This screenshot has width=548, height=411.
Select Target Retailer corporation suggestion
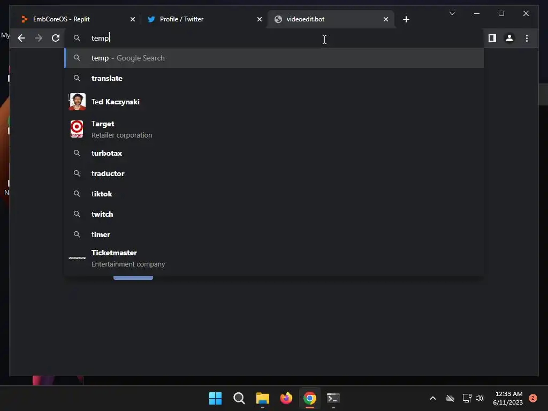pos(275,130)
